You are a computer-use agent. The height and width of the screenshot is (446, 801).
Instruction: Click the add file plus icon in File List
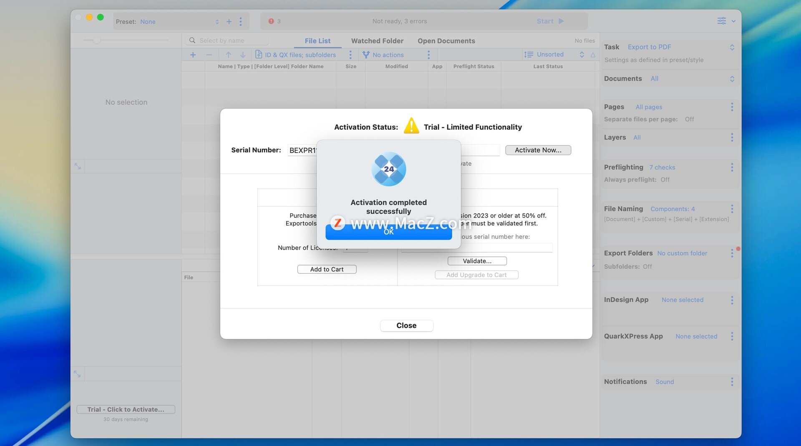coord(193,55)
